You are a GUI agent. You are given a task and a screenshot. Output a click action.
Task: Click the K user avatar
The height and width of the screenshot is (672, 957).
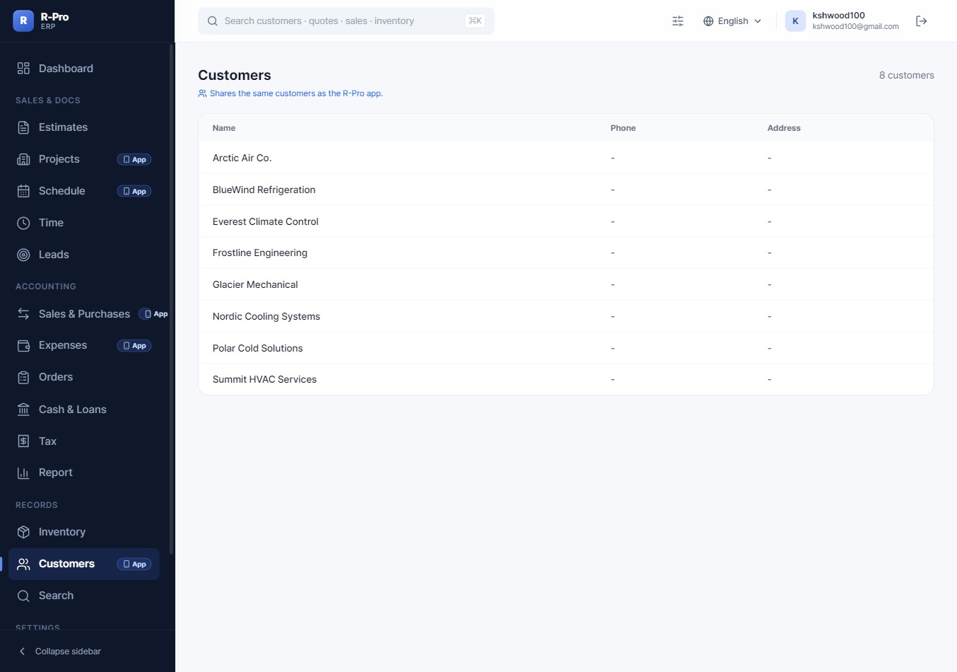pyautogui.click(x=795, y=21)
